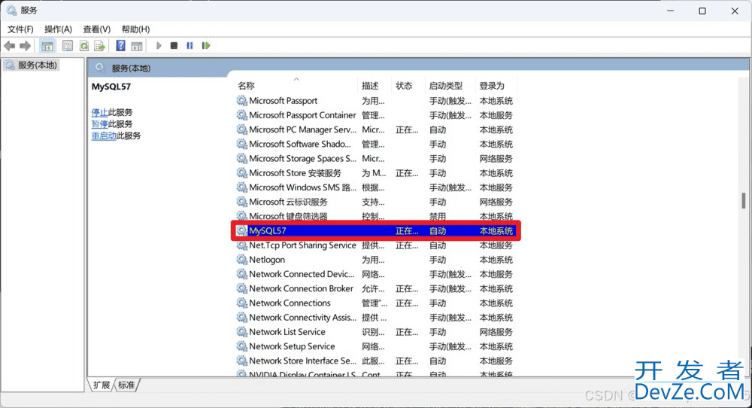Click the Network Connectivity Assis... row name
Screen dimensions: 752x408
pyautogui.click(x=302, y=317)
